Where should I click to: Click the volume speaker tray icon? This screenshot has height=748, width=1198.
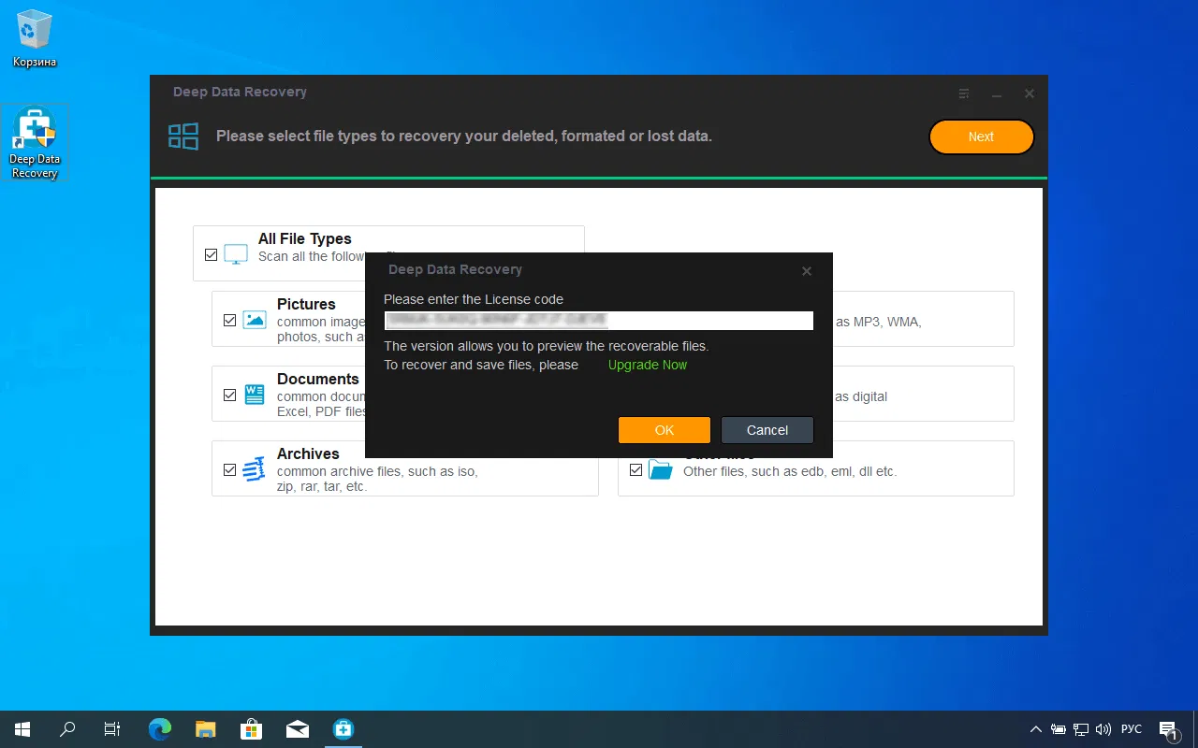[x=1103, y=729]
